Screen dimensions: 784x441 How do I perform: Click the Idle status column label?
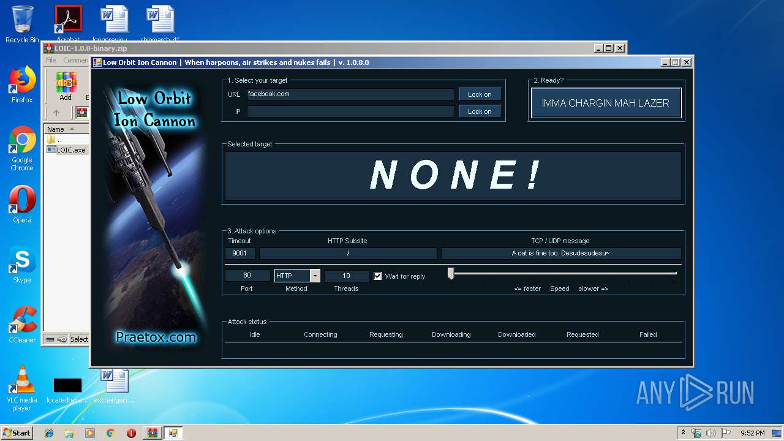click(x=255, y=334)
